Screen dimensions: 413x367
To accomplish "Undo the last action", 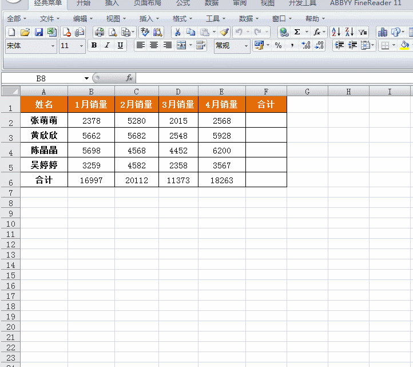I will 239,32.
